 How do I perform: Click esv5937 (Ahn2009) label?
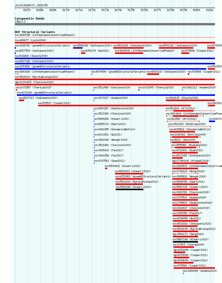pos(183,140)
